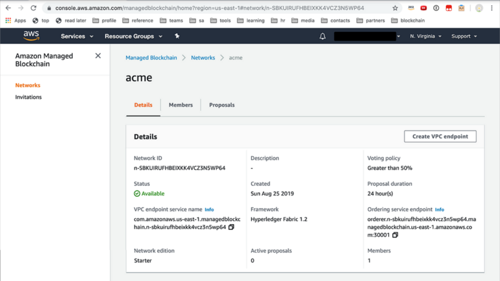Open Info next to Ordering service endpoint
The height and width of the screenshot is (281, 500).
tap(439, 210)
